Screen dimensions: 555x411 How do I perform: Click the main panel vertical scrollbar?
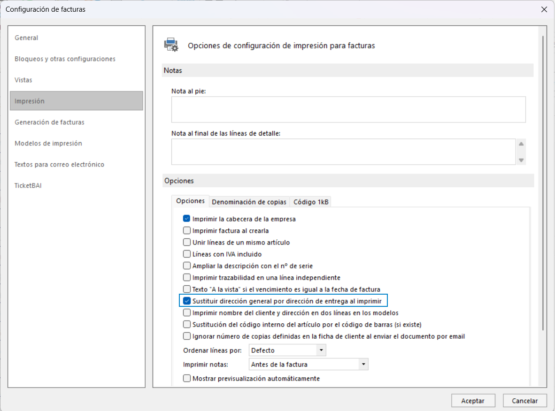coord(543,183)
